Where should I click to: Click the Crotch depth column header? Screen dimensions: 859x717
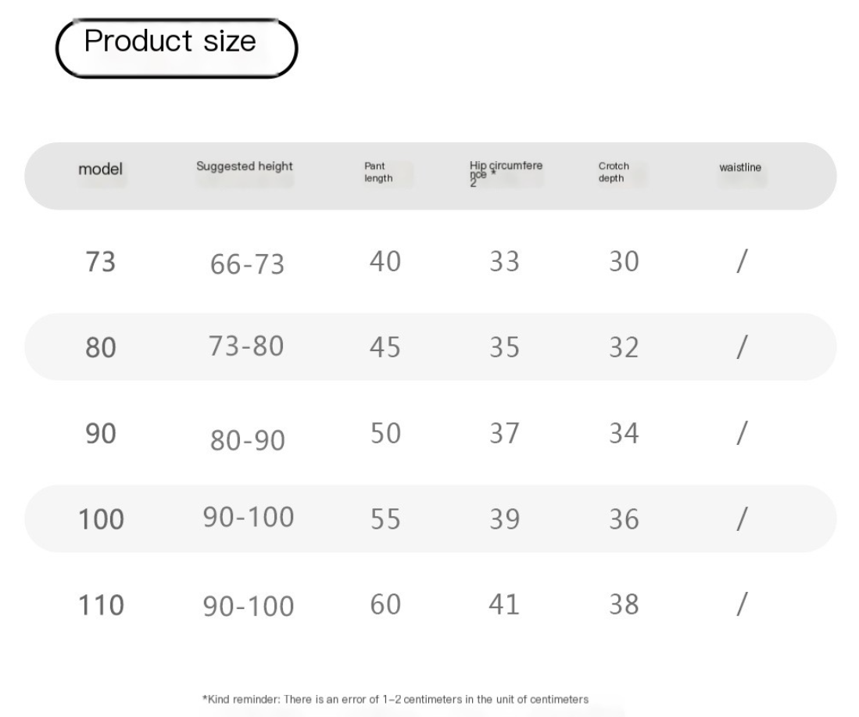pyautogui.click(x=614, y=172)
